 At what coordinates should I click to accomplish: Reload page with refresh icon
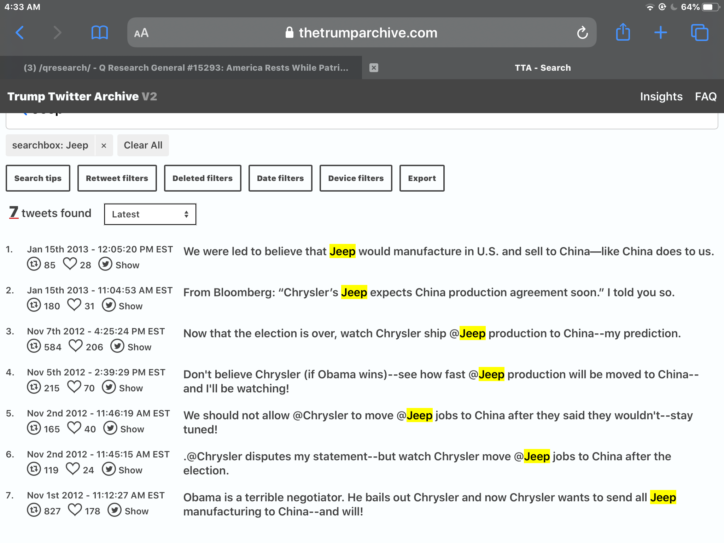[582, 33]
